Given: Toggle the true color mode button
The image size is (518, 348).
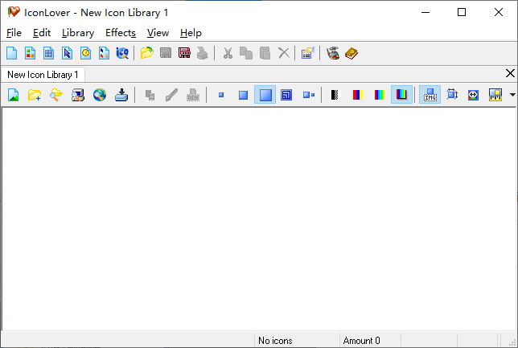Looking at the screenshot, I should [x=401, y=94].
